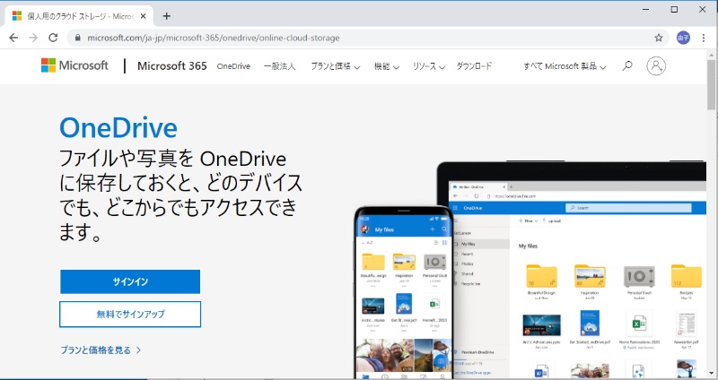Expand the プランと価格 dropdown menu
This screenshot has width=718, height=380.
click(x=335, y=66)
